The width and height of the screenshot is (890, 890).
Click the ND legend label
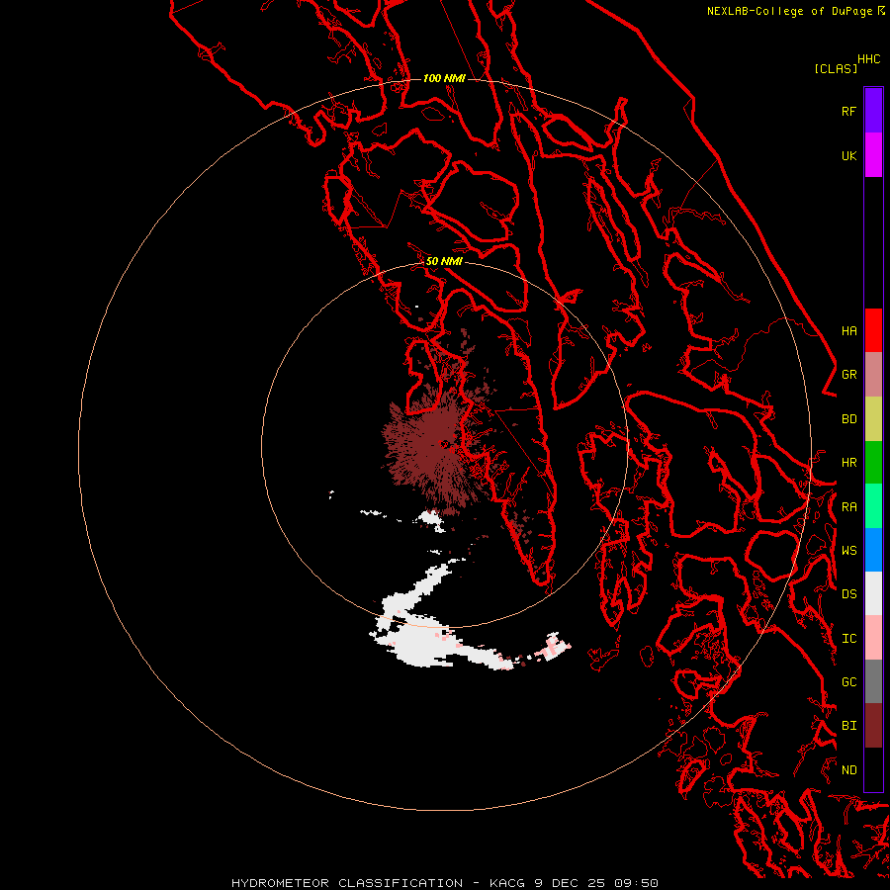[848, 769]
